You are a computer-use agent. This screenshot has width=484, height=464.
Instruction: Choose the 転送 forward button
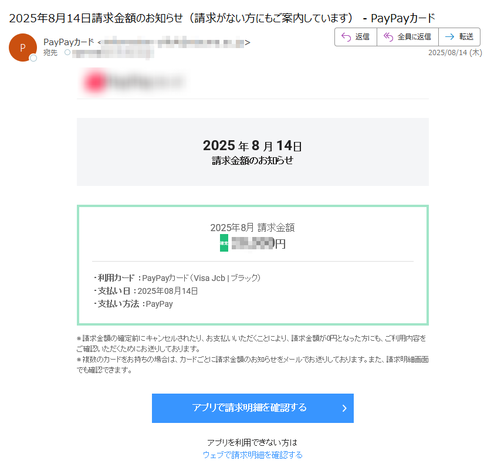459,37
